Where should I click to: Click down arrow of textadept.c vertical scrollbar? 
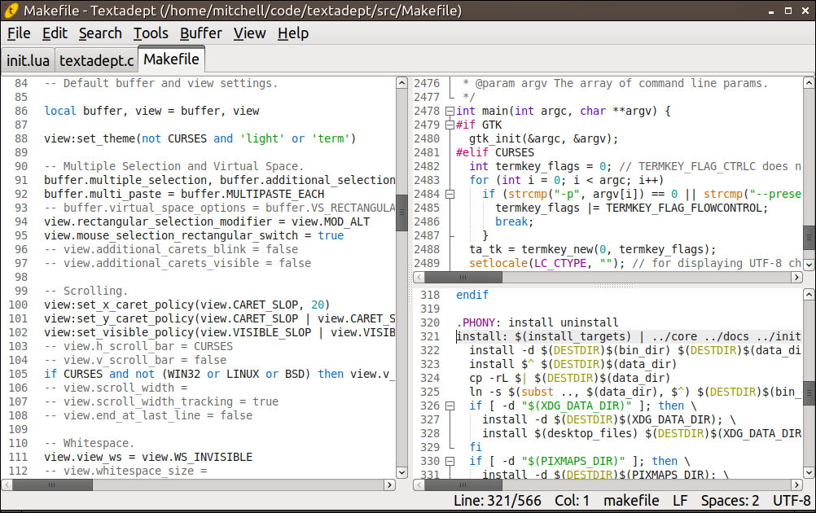pyautogui.click(x=809, y=265)
